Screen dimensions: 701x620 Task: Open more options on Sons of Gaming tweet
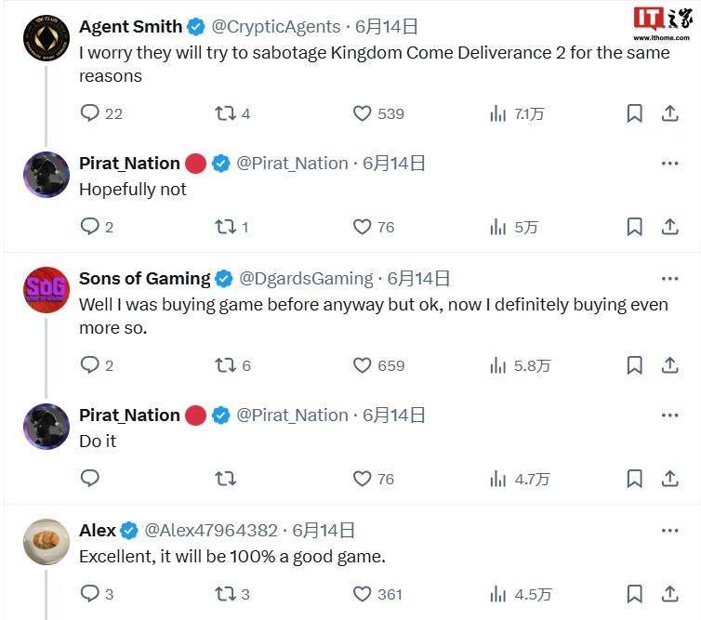pyautogui.click(x=669, y=279)
